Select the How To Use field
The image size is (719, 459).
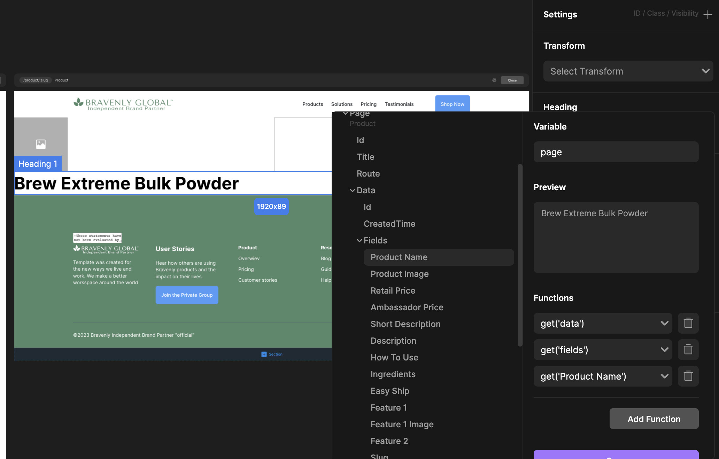(x=394, y=358)
